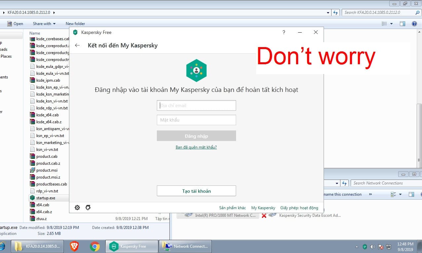Expand the Share with dropdown
Viewport: 422px width, 253px height.
pyautogui.click(x=44, y=24)
